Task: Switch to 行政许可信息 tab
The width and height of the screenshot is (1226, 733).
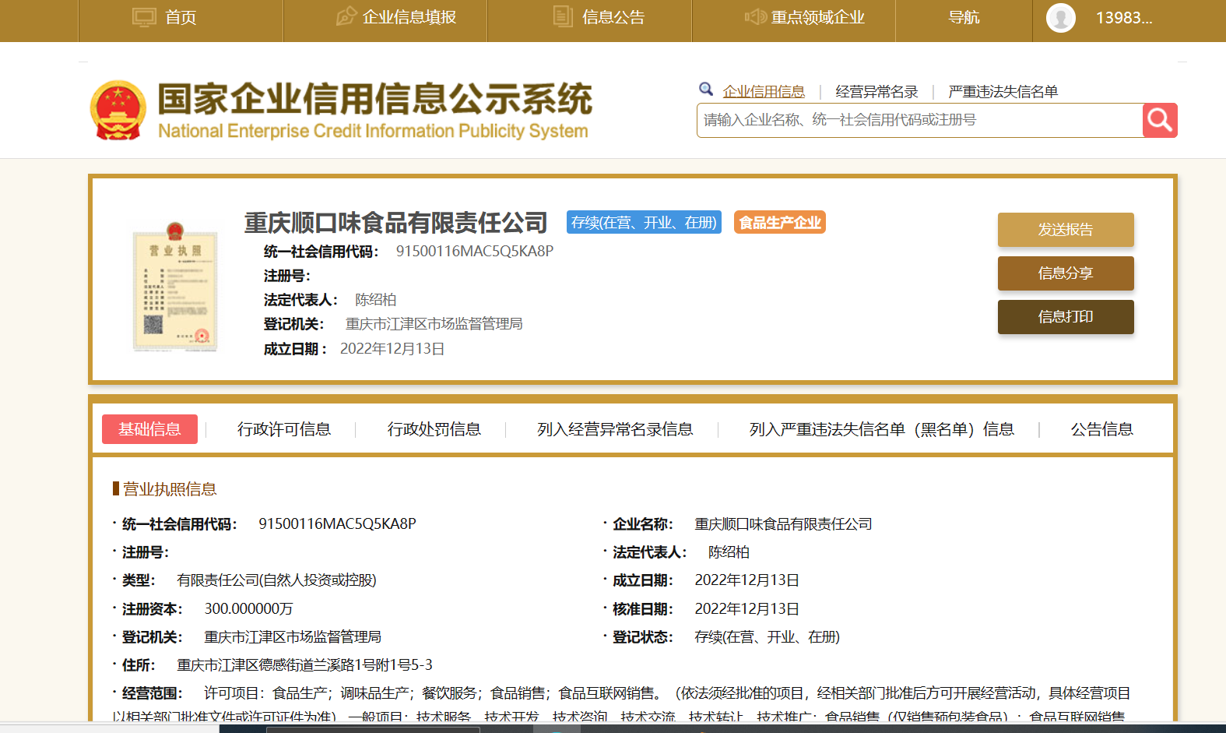Action: point(284,429)
